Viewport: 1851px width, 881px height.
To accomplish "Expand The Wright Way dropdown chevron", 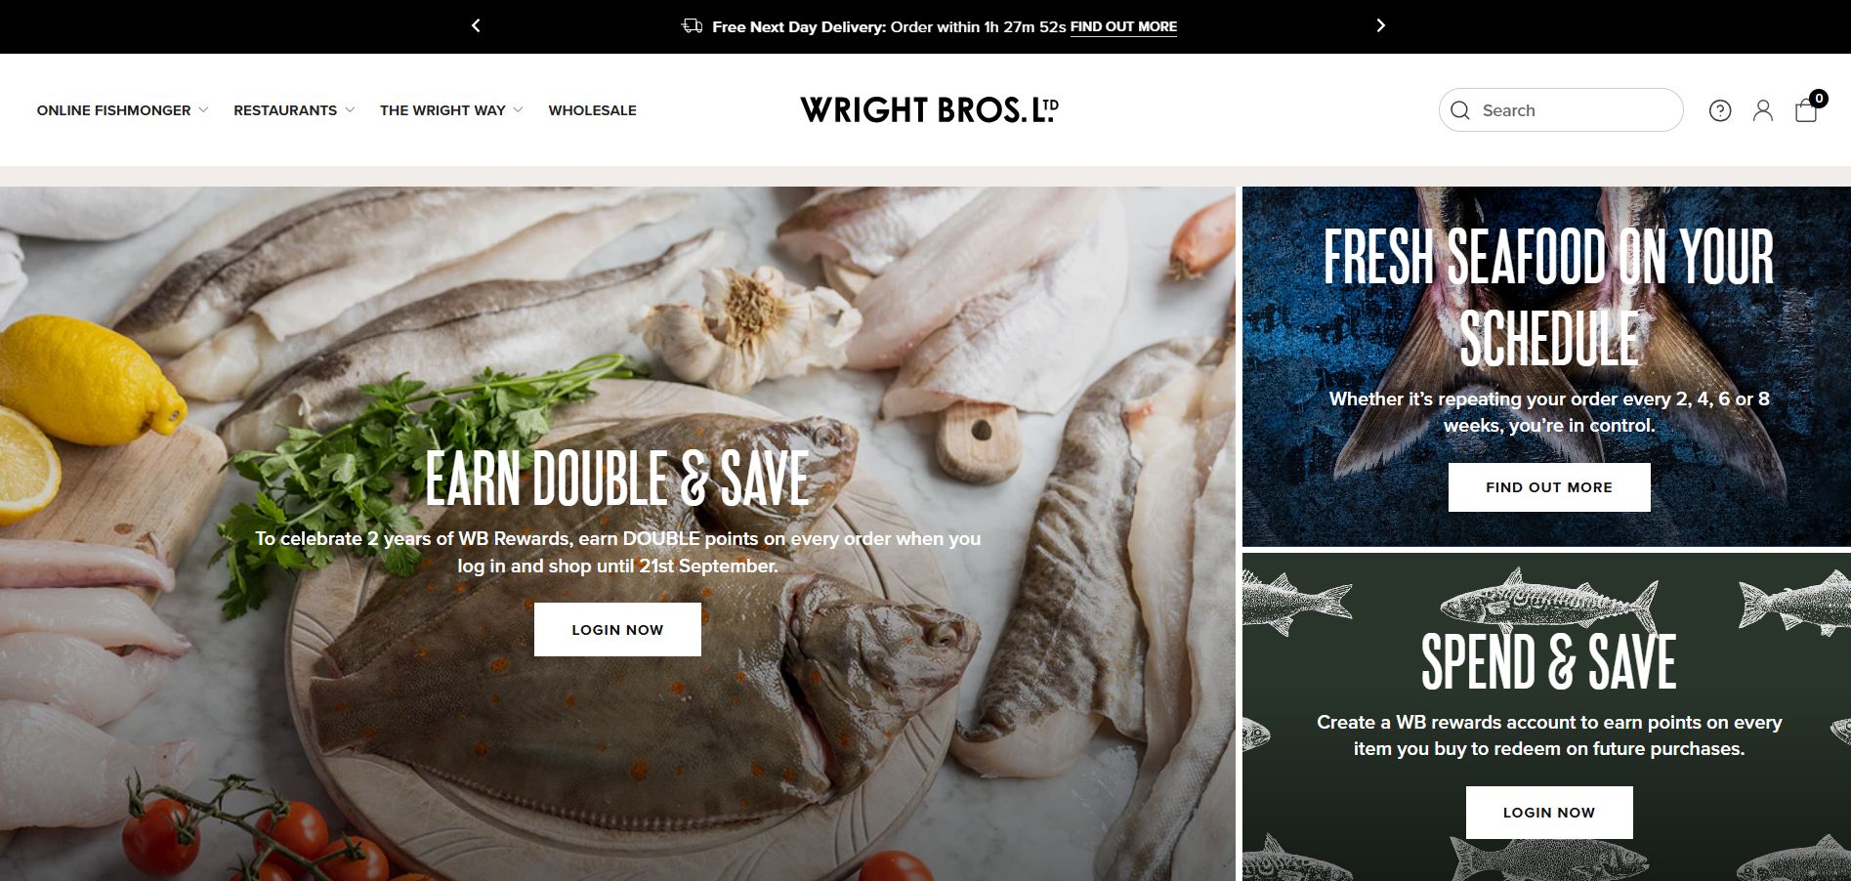I will pos(518,110).
